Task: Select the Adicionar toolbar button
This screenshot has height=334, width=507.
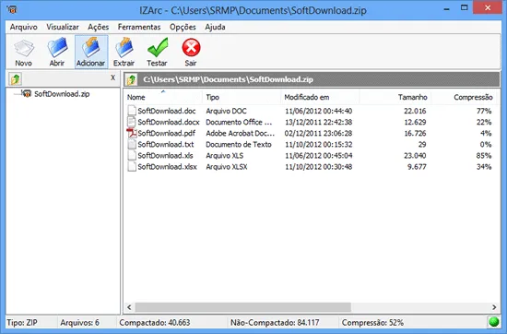Action: pyautogui.click(x=91, y=52)
